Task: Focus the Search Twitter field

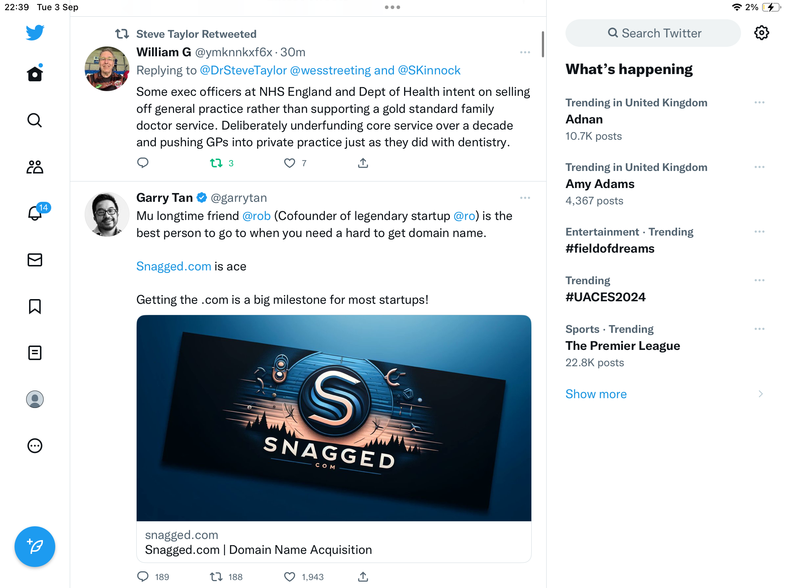Action: (x=653, y=33)
